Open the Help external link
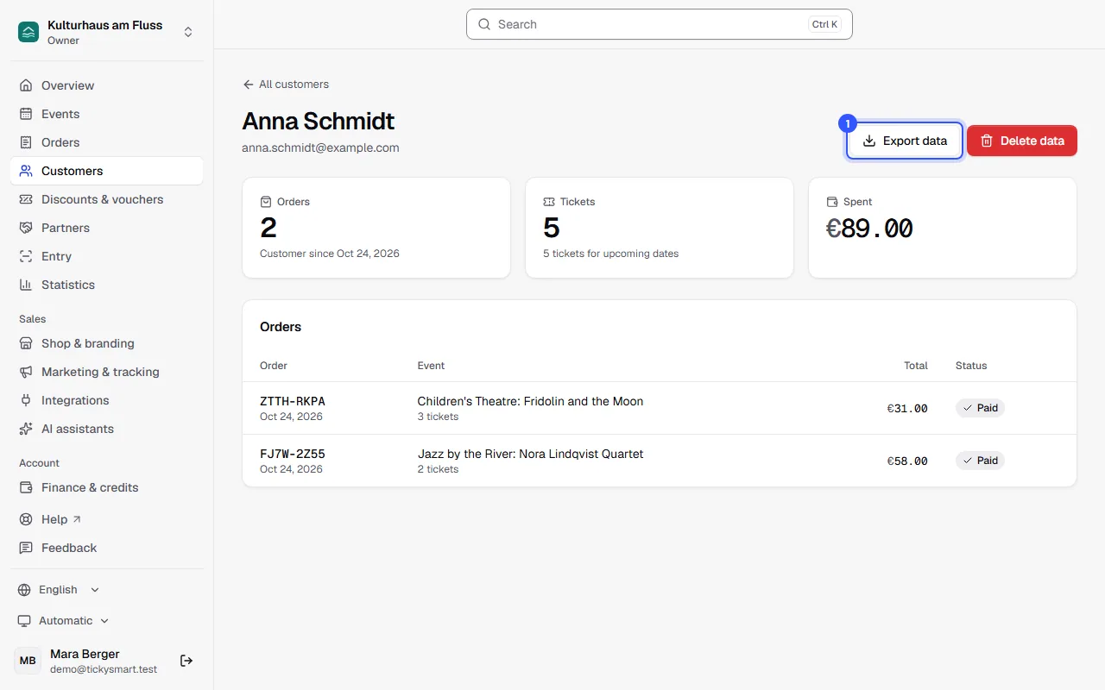 [107, 519]
